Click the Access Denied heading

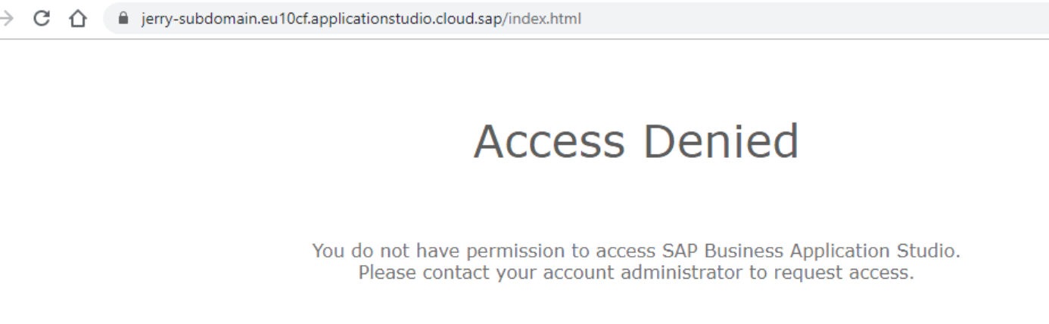(636, 141)
